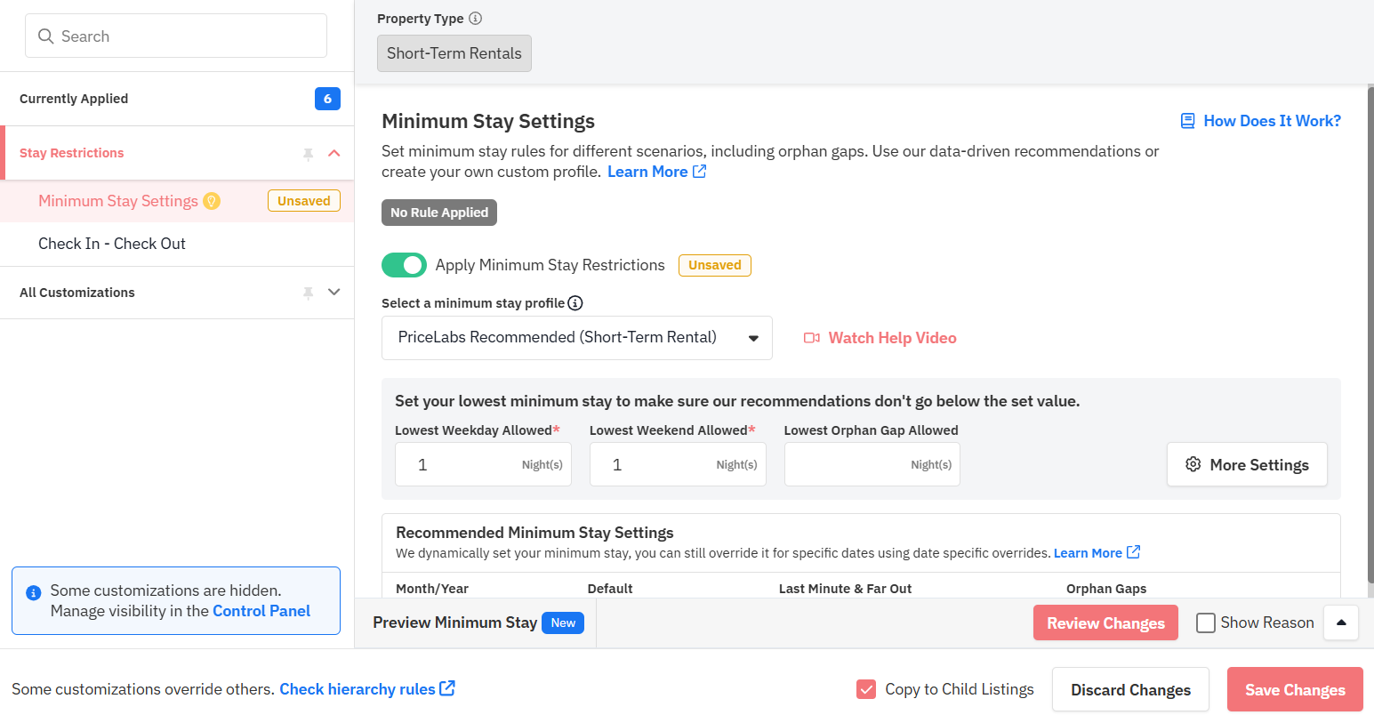Click the Save Changes button
1374x723 pixels.
[x=1295, y=689]
